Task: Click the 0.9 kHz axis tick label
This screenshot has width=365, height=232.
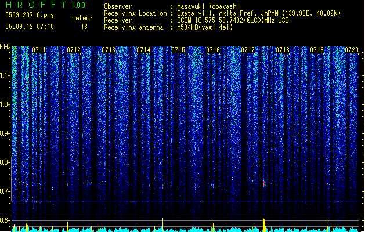Action: click(x=5, y=133)
